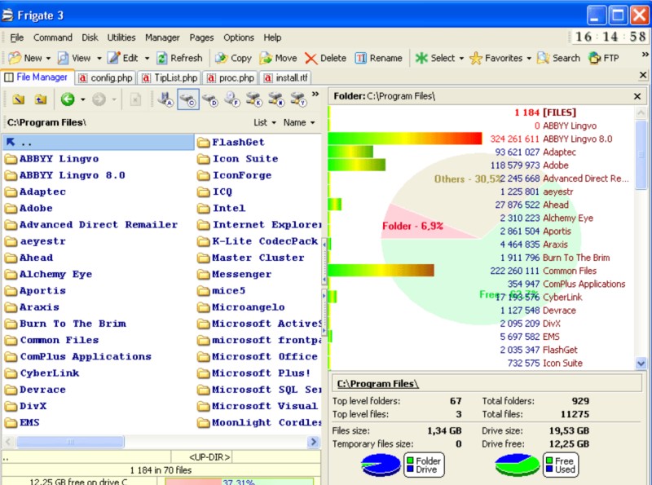This screenshot has height=485, width=652.
Task: Select the up-directory '..' entry
Action: point(98,143)
